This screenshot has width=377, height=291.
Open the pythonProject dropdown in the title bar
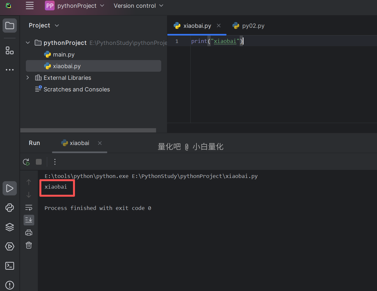[x=75, y=6]
